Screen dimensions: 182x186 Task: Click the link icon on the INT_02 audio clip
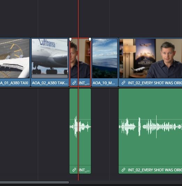(x=123, y=170)
